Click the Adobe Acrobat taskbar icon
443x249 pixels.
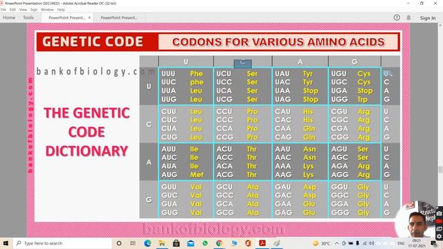[262, 243]
